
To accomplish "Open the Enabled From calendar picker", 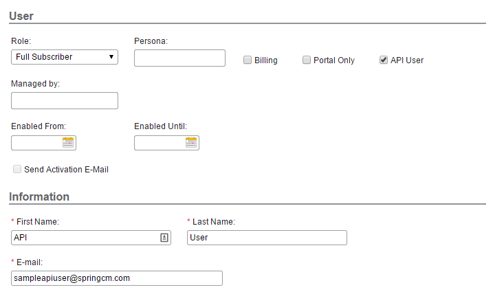I will click(68, 142).
